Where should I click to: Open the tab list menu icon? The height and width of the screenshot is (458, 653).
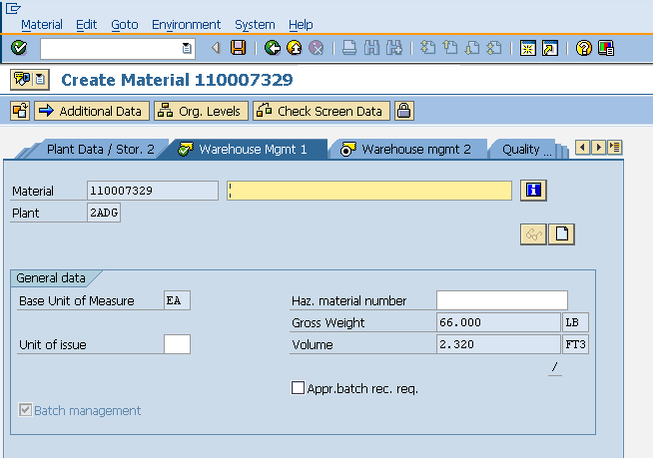pyautogui.click(x=615, y=148)
